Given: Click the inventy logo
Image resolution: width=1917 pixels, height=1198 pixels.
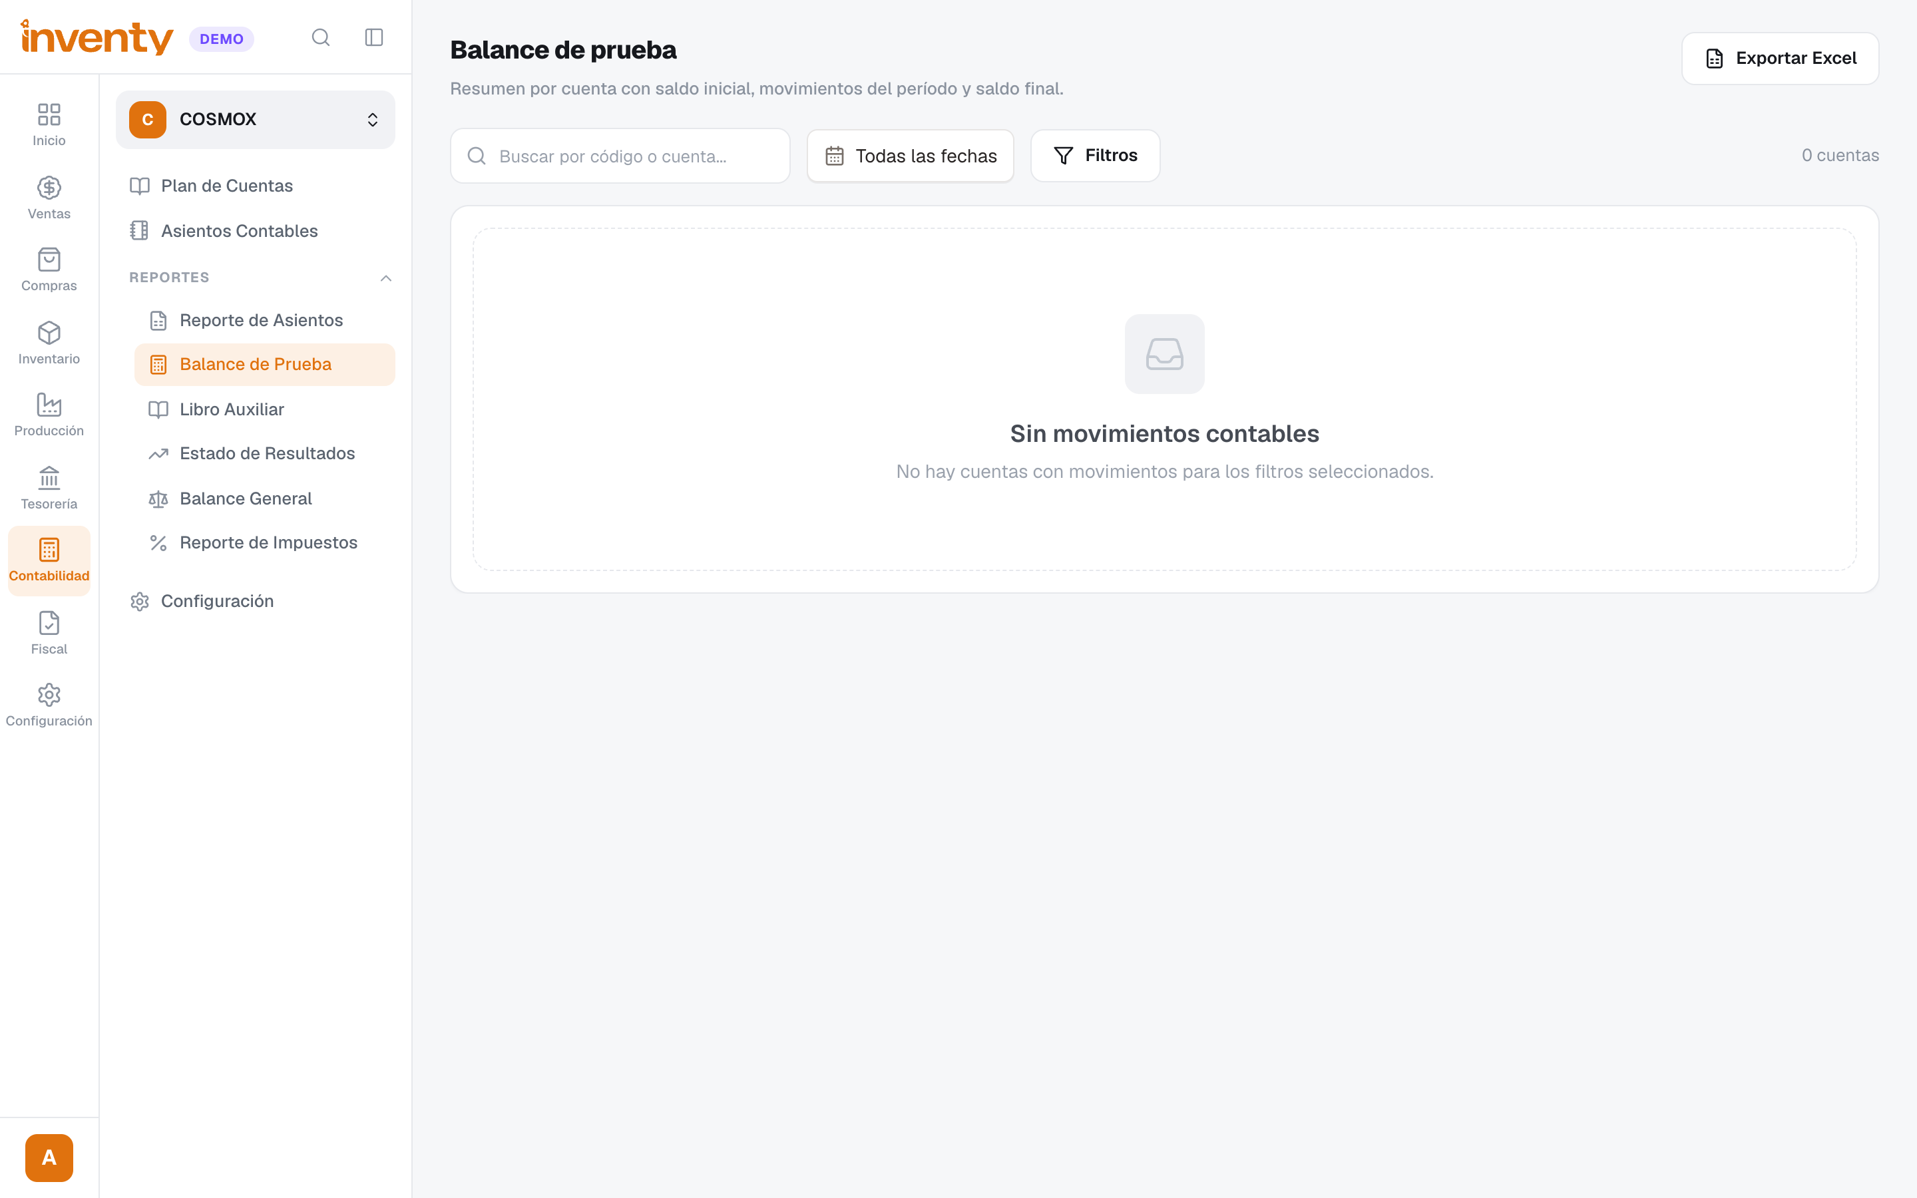Looking at the screenshot, I should pos(97,37).
